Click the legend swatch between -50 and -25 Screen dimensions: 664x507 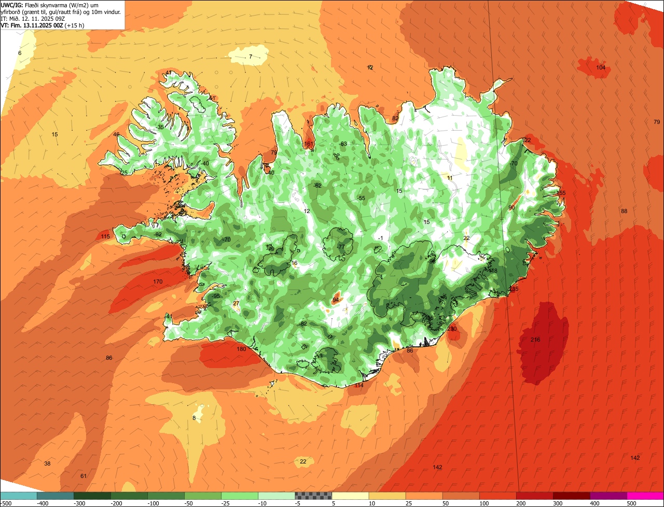[202, 496]
